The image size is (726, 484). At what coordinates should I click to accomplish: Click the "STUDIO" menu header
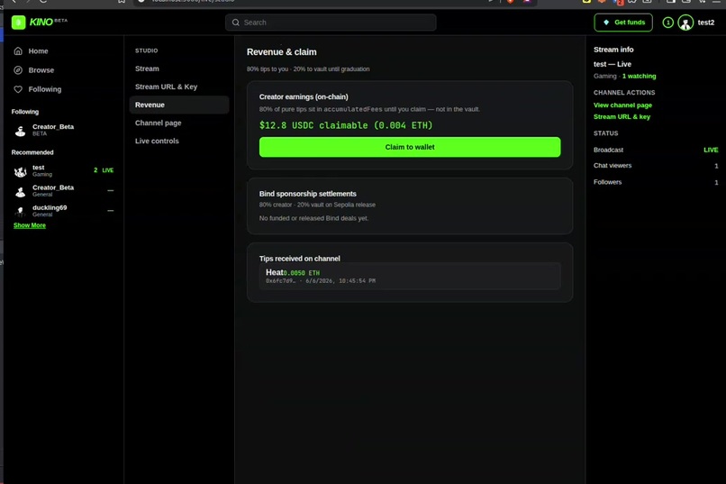tap(146, 50)
